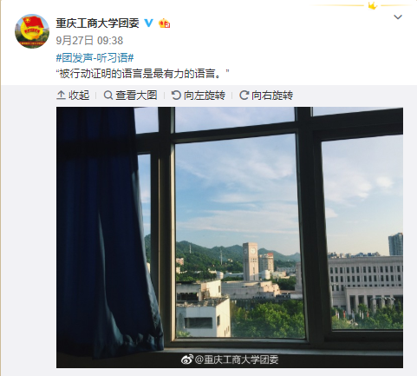Screen dimensions: 417x376
Task: Click the upward arrow collapse icon
Action: (x=61, y=95)
